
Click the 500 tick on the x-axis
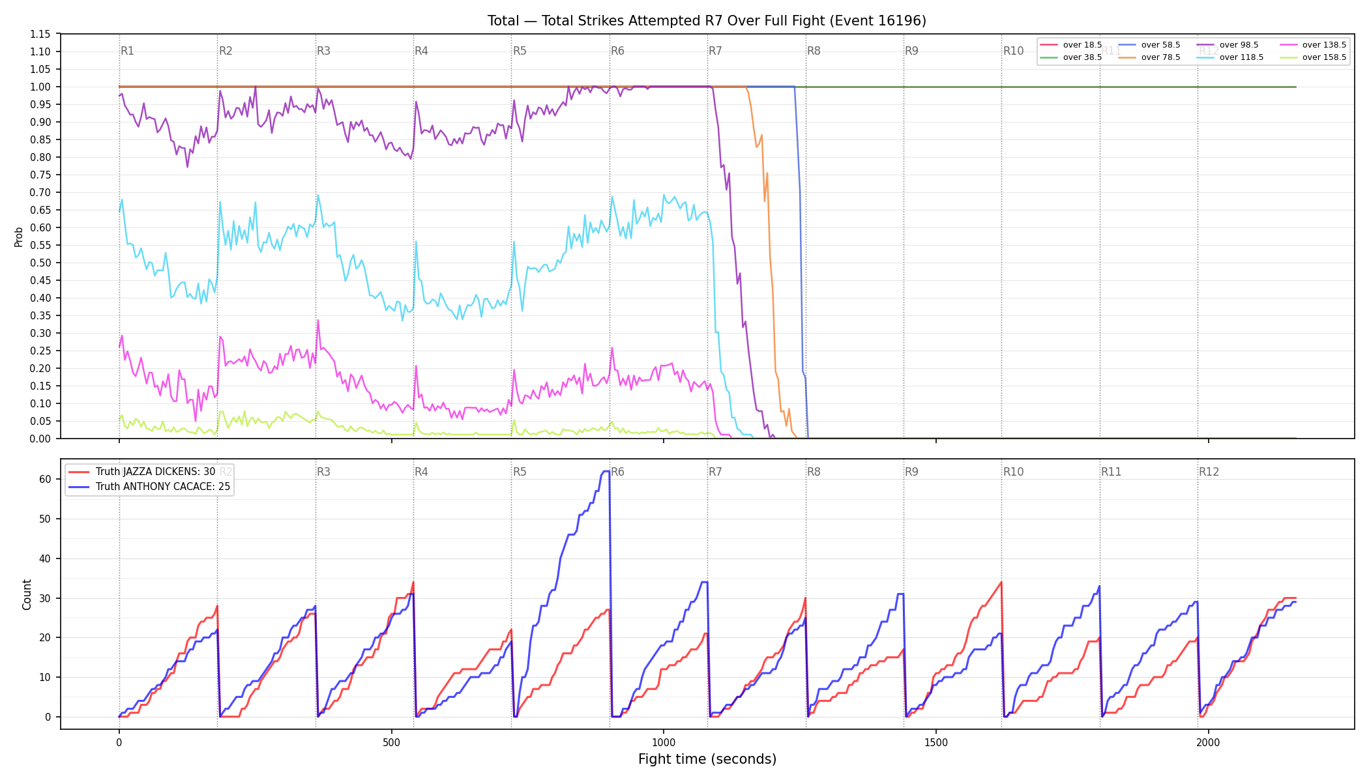[391, 742]
